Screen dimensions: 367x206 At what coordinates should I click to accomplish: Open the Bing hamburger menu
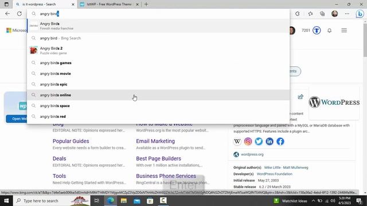click(344, 30)
